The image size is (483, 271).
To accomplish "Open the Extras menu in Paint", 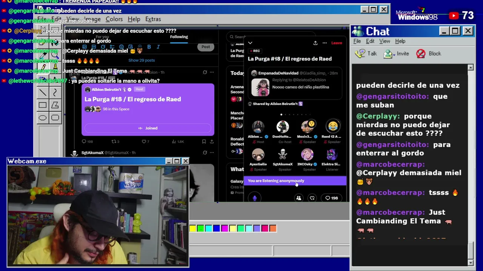I will tap(153, 19).
